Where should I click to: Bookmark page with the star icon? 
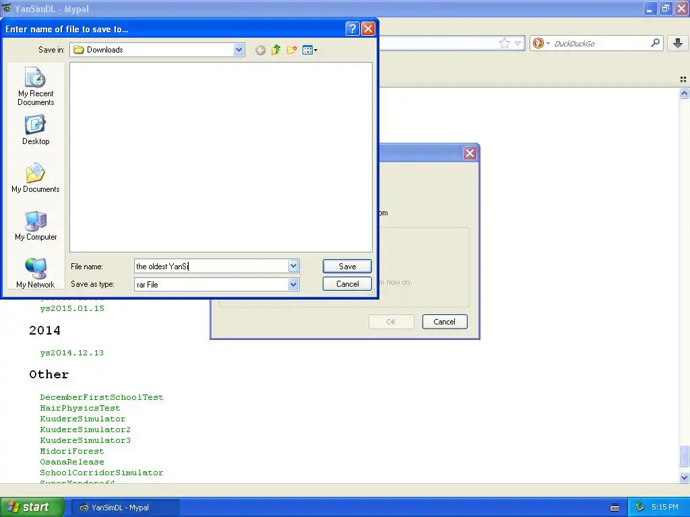(x=504, y=43)
